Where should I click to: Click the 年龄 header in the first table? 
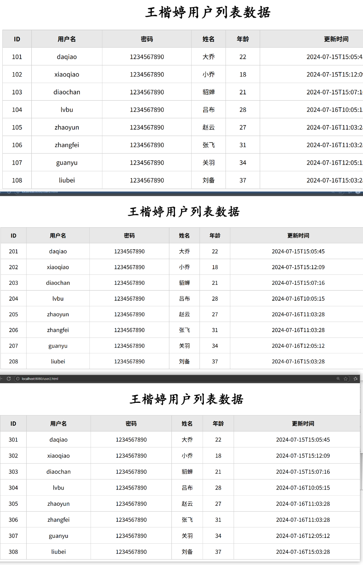[243, 39]
